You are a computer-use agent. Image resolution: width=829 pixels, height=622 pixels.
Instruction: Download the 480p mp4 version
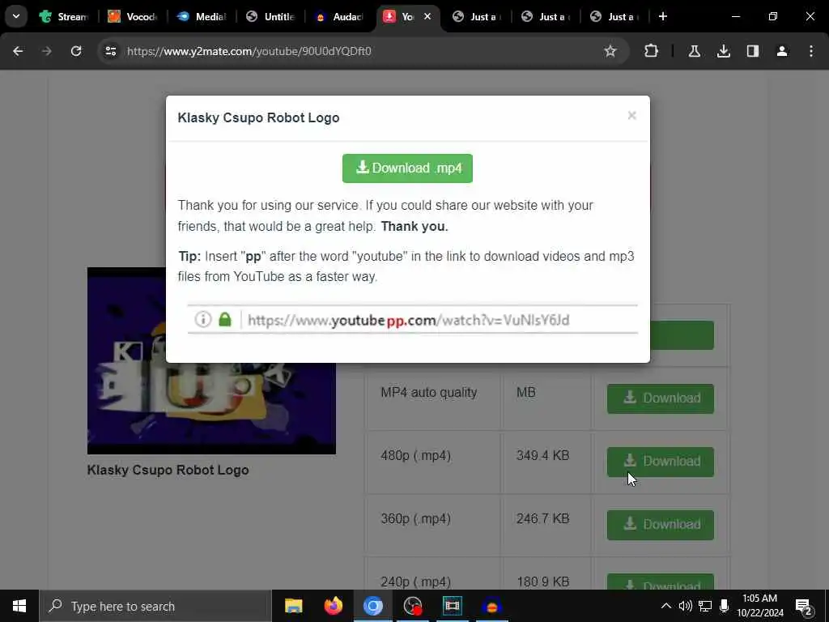(661, 462)
